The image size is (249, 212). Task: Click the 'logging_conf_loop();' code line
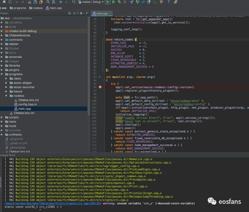click(126, 29)
